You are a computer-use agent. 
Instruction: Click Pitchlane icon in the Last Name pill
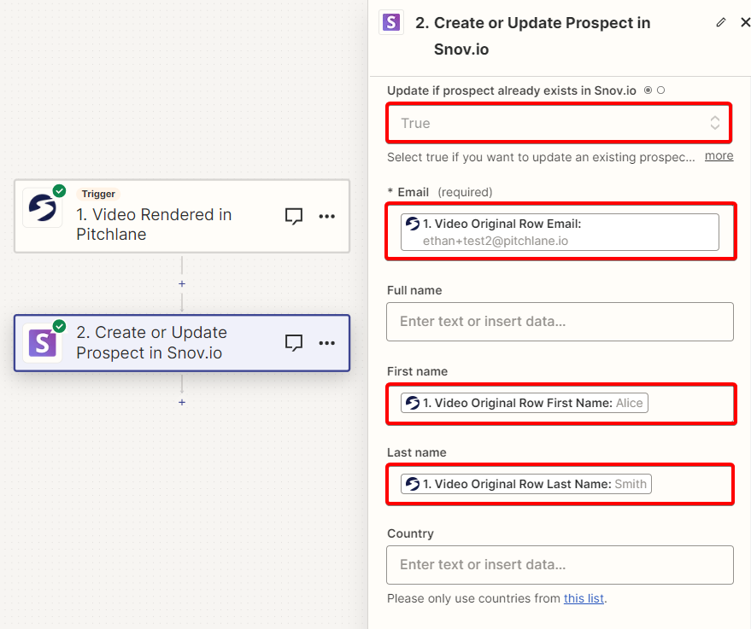413,484
